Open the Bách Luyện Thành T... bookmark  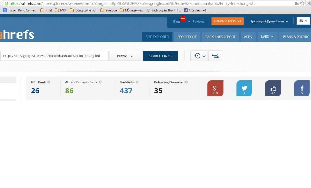tap(164, 10)
